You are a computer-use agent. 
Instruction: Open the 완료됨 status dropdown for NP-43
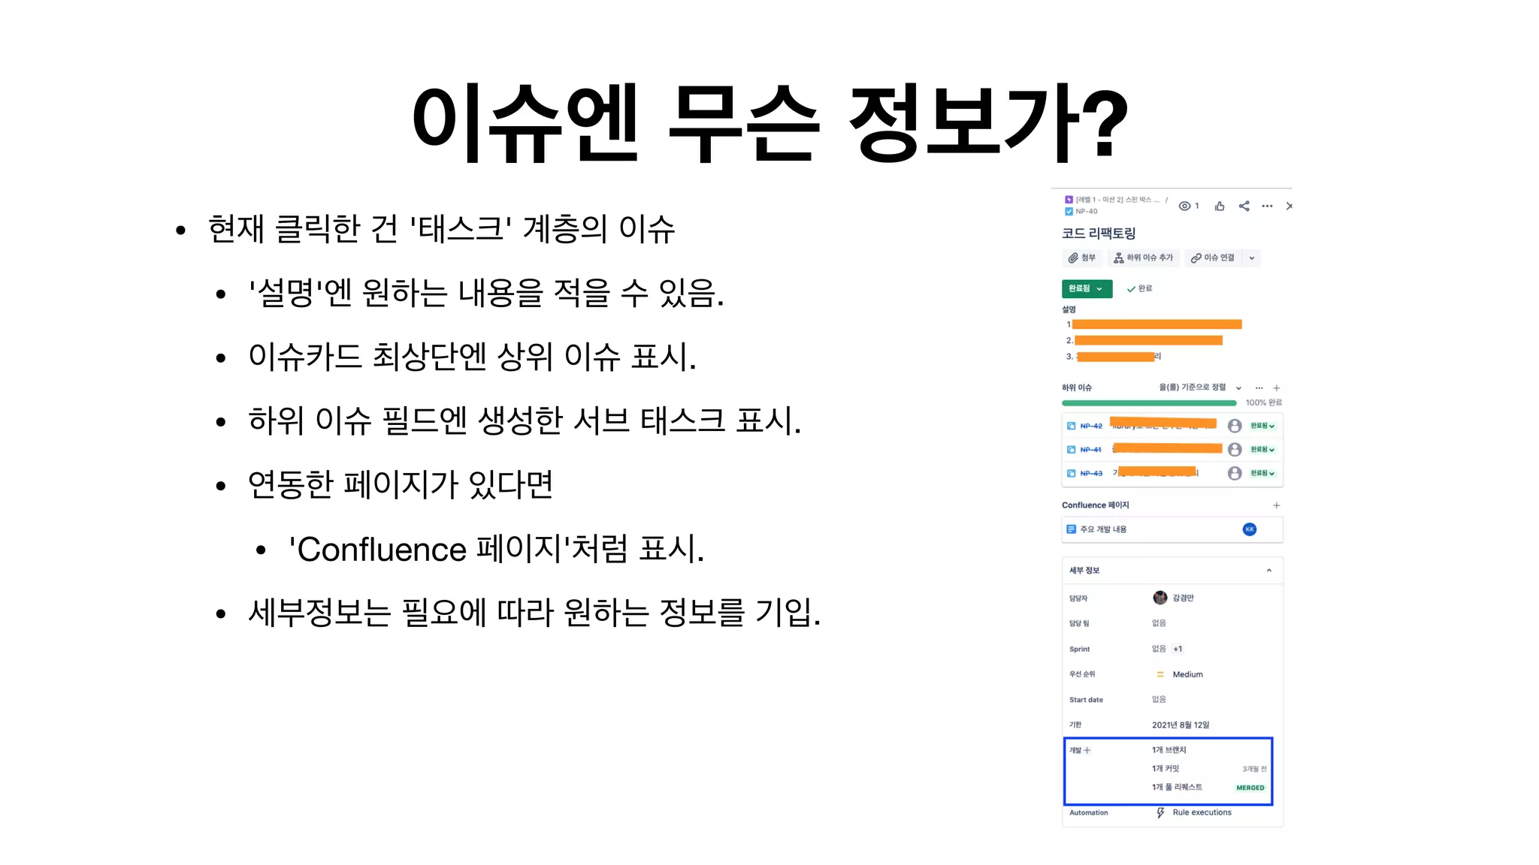pyautogui.click(x=1262, y=474)
